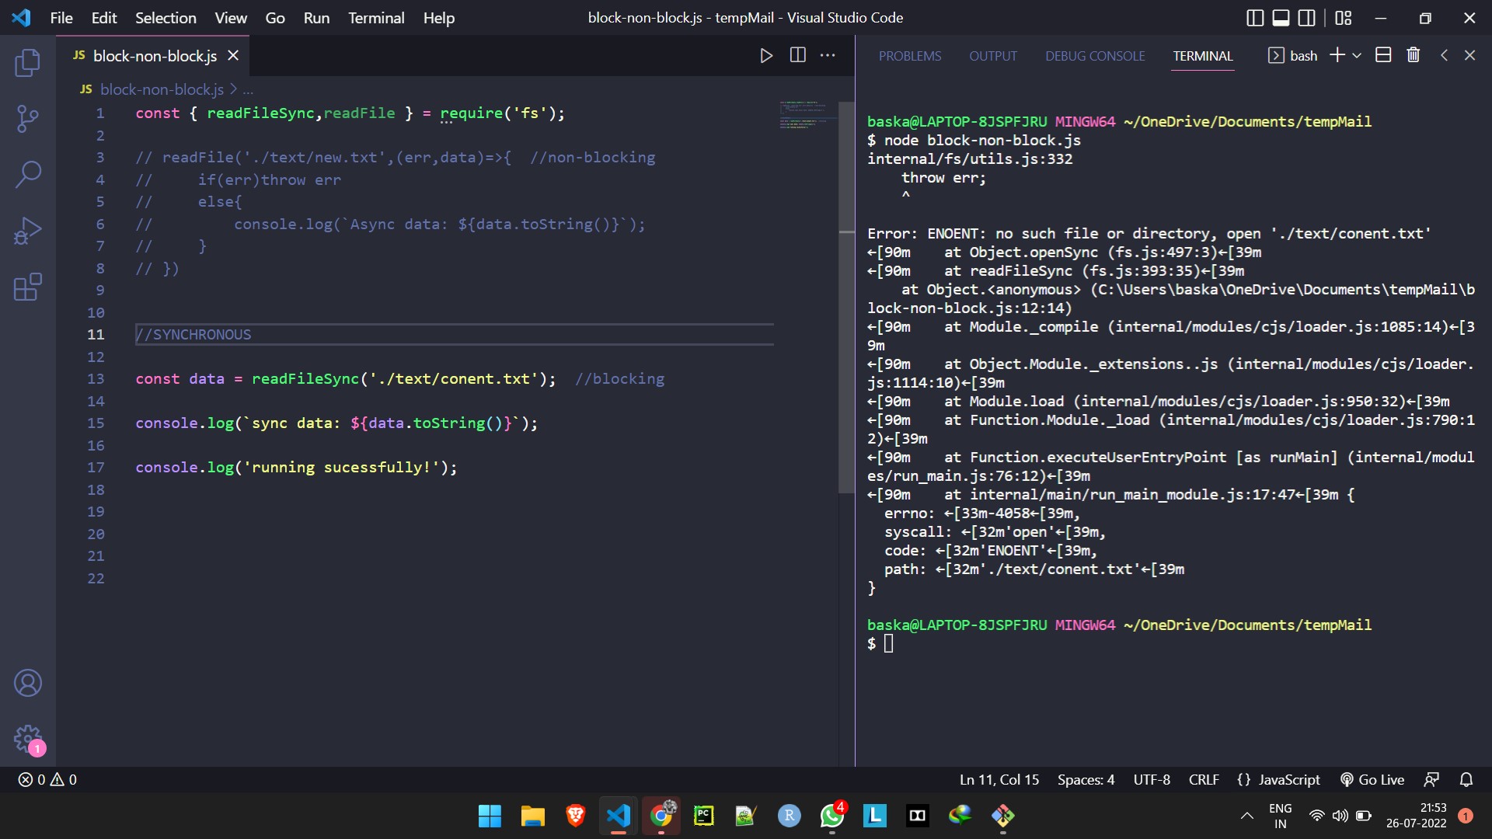This screenshot has width=1492, height=839.
Task: Open the Run and Debug view
Action: pyautogui.click(x=28, y=231)
